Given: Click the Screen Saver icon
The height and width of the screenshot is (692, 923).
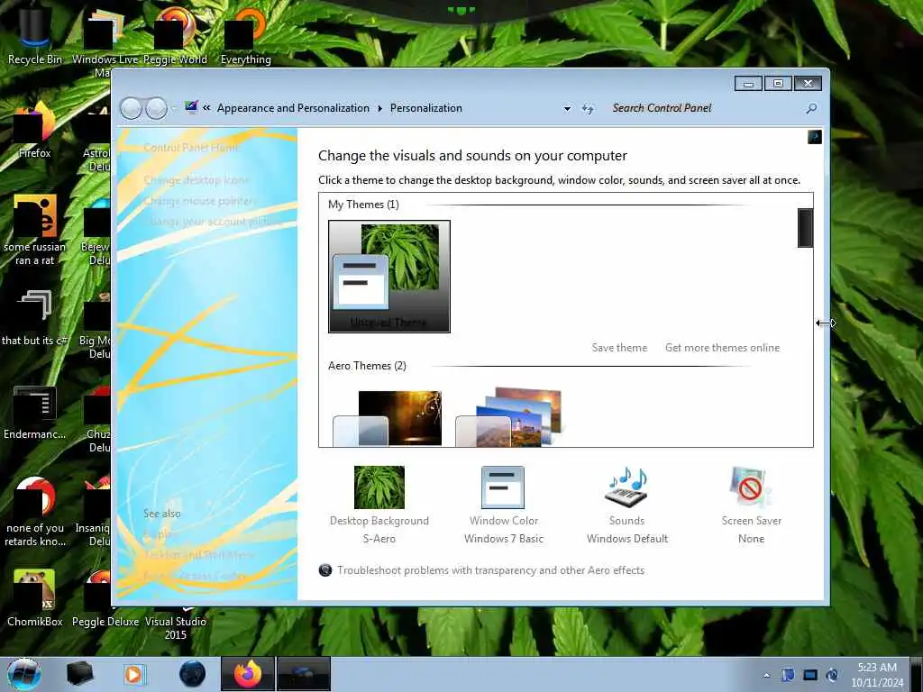Looking at the screenshot, I should tap(751, 487).
